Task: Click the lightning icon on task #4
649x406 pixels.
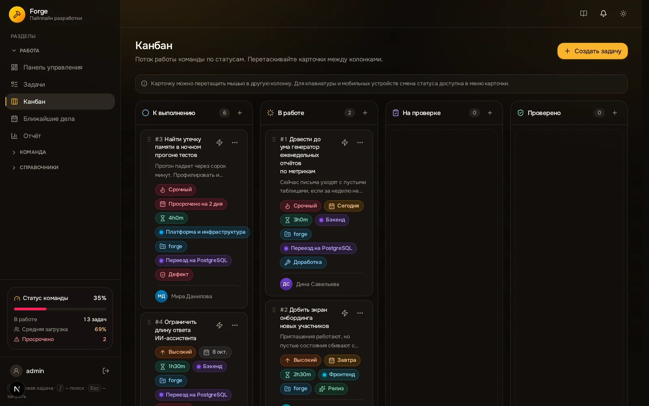Action: [x=219, y=325]
